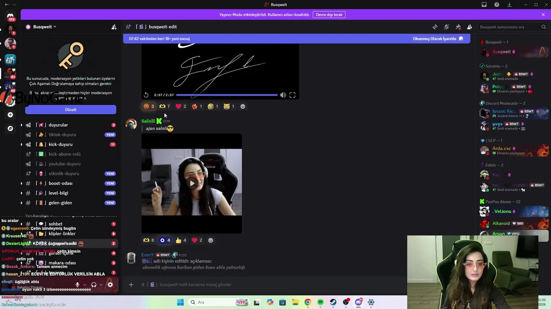This screenshot has width=551, height=309.
Task: Open Discover servers compass icon
Action: click(10, 128)
